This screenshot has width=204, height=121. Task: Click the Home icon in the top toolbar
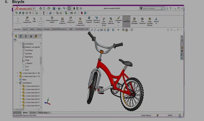point(40,9)
